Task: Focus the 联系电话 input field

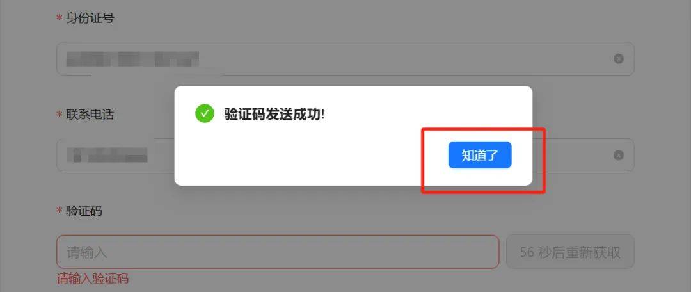Action: 345,155
